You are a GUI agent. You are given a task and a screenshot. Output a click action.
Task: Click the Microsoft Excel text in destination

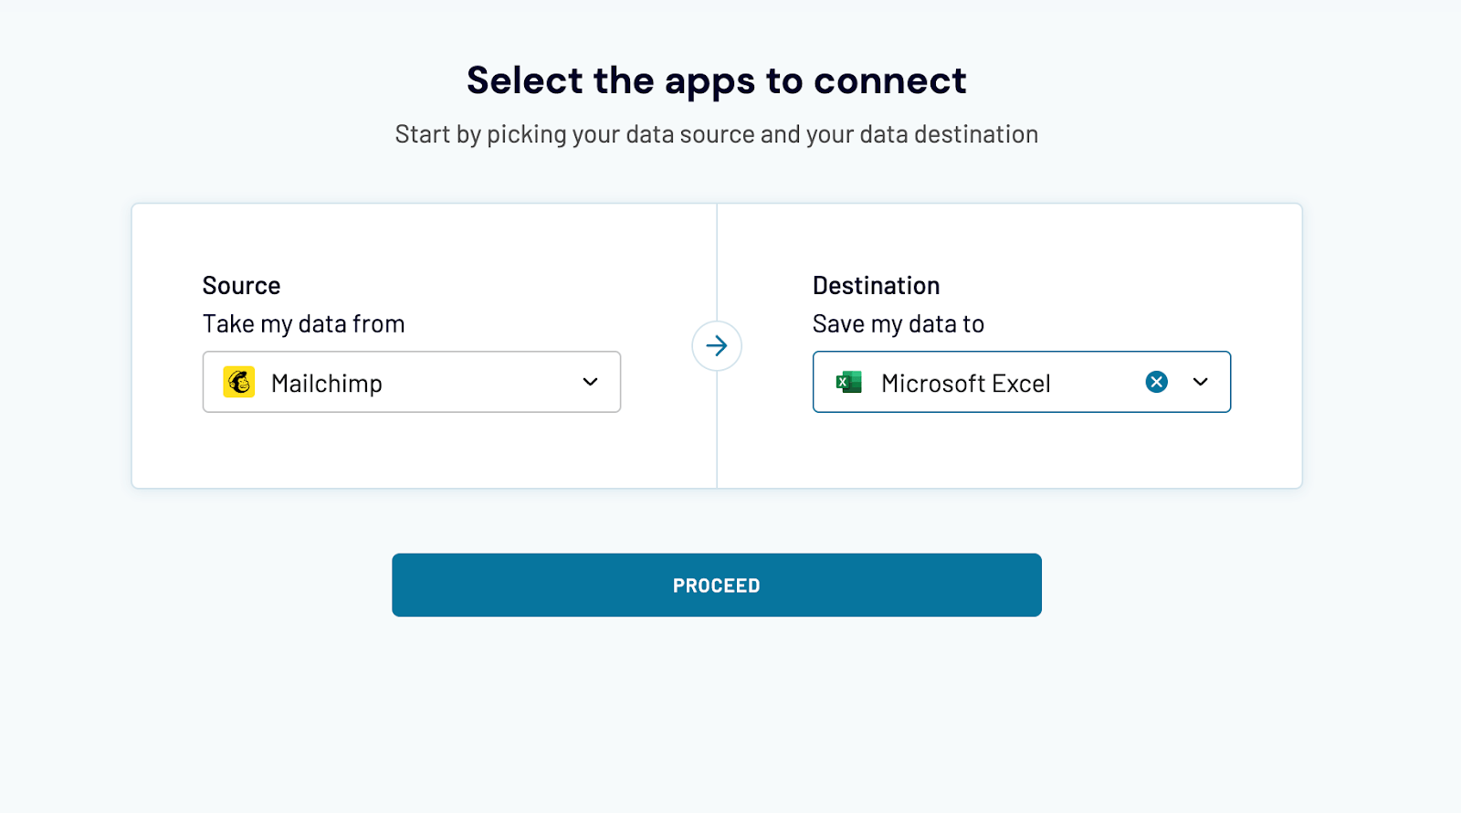pos(966,384)
